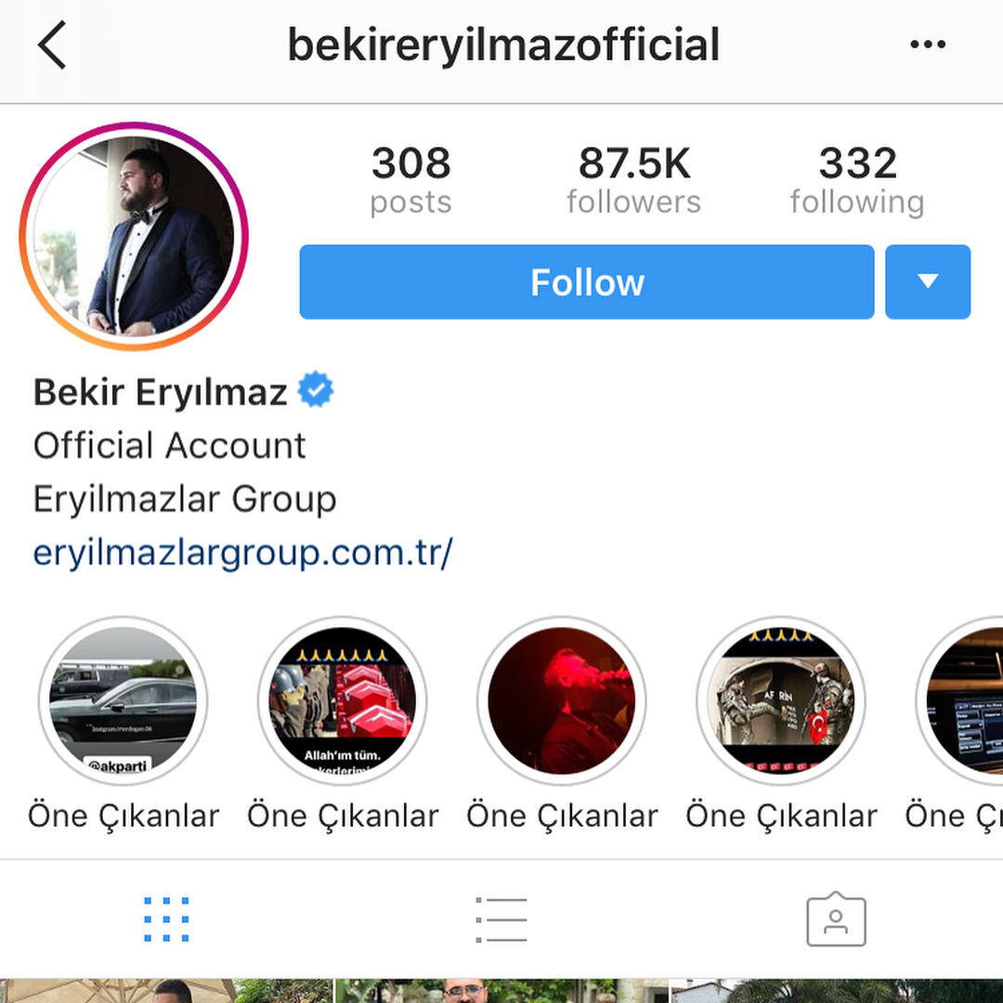
Task: Open the partially visible fifth highlight
Action: click(x=959, y=700)
